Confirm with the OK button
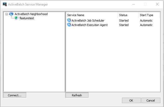164x107 pixels. click(131, 101)
